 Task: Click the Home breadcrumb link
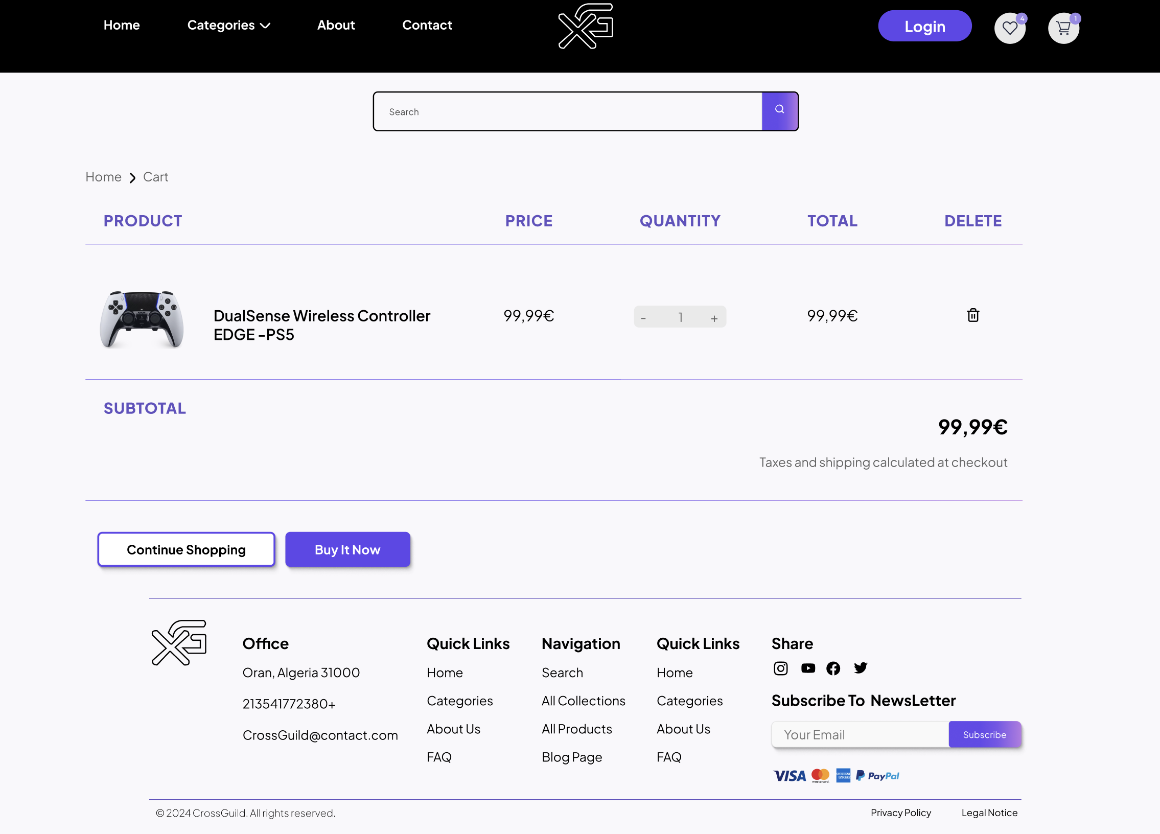tap(103, 177)
